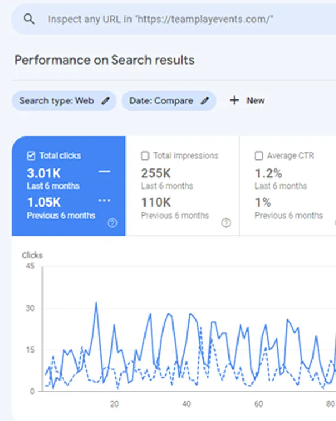Click the solid line legend in Total clicks

pos(104,172)
